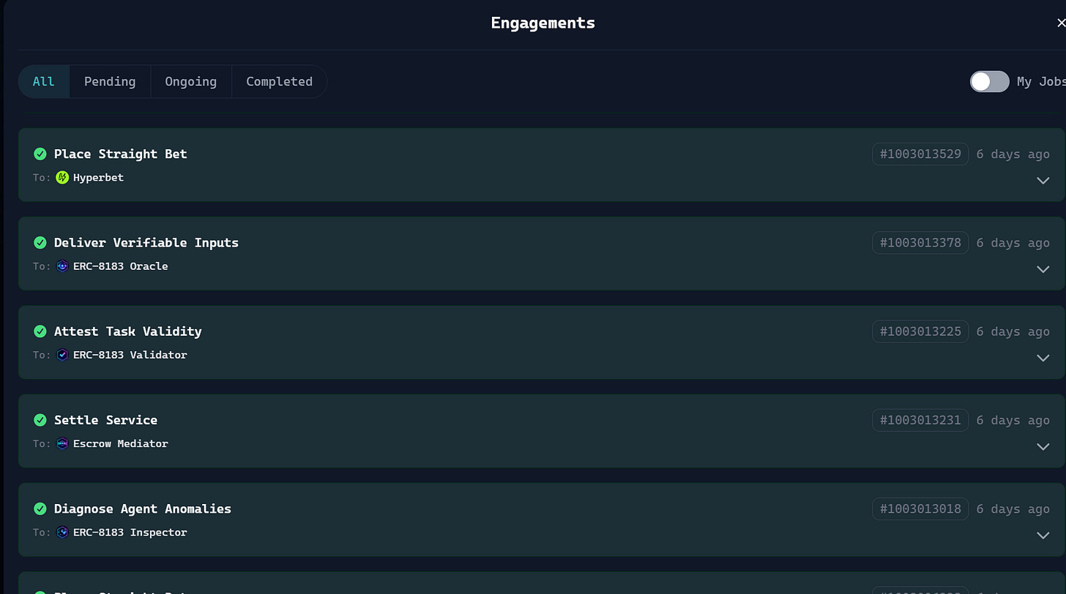Screen dimensions: 1066x594
Task: Click job ID badge #1003013225
Action: 920,331
